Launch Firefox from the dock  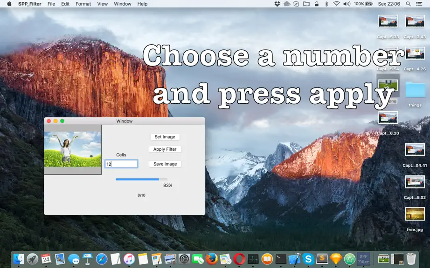(x=212, y=259)
